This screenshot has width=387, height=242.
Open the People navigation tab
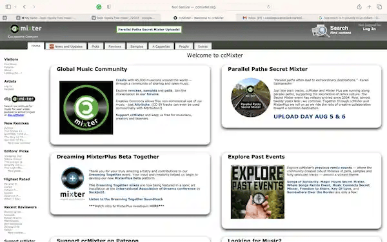click(184, 46)
